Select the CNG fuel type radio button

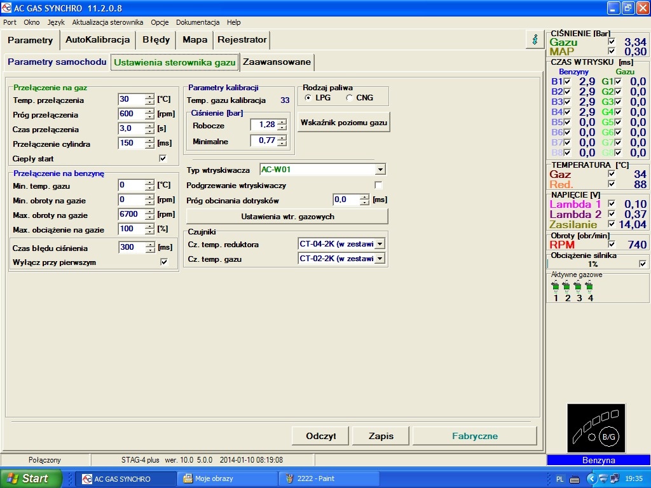(349, 97)
